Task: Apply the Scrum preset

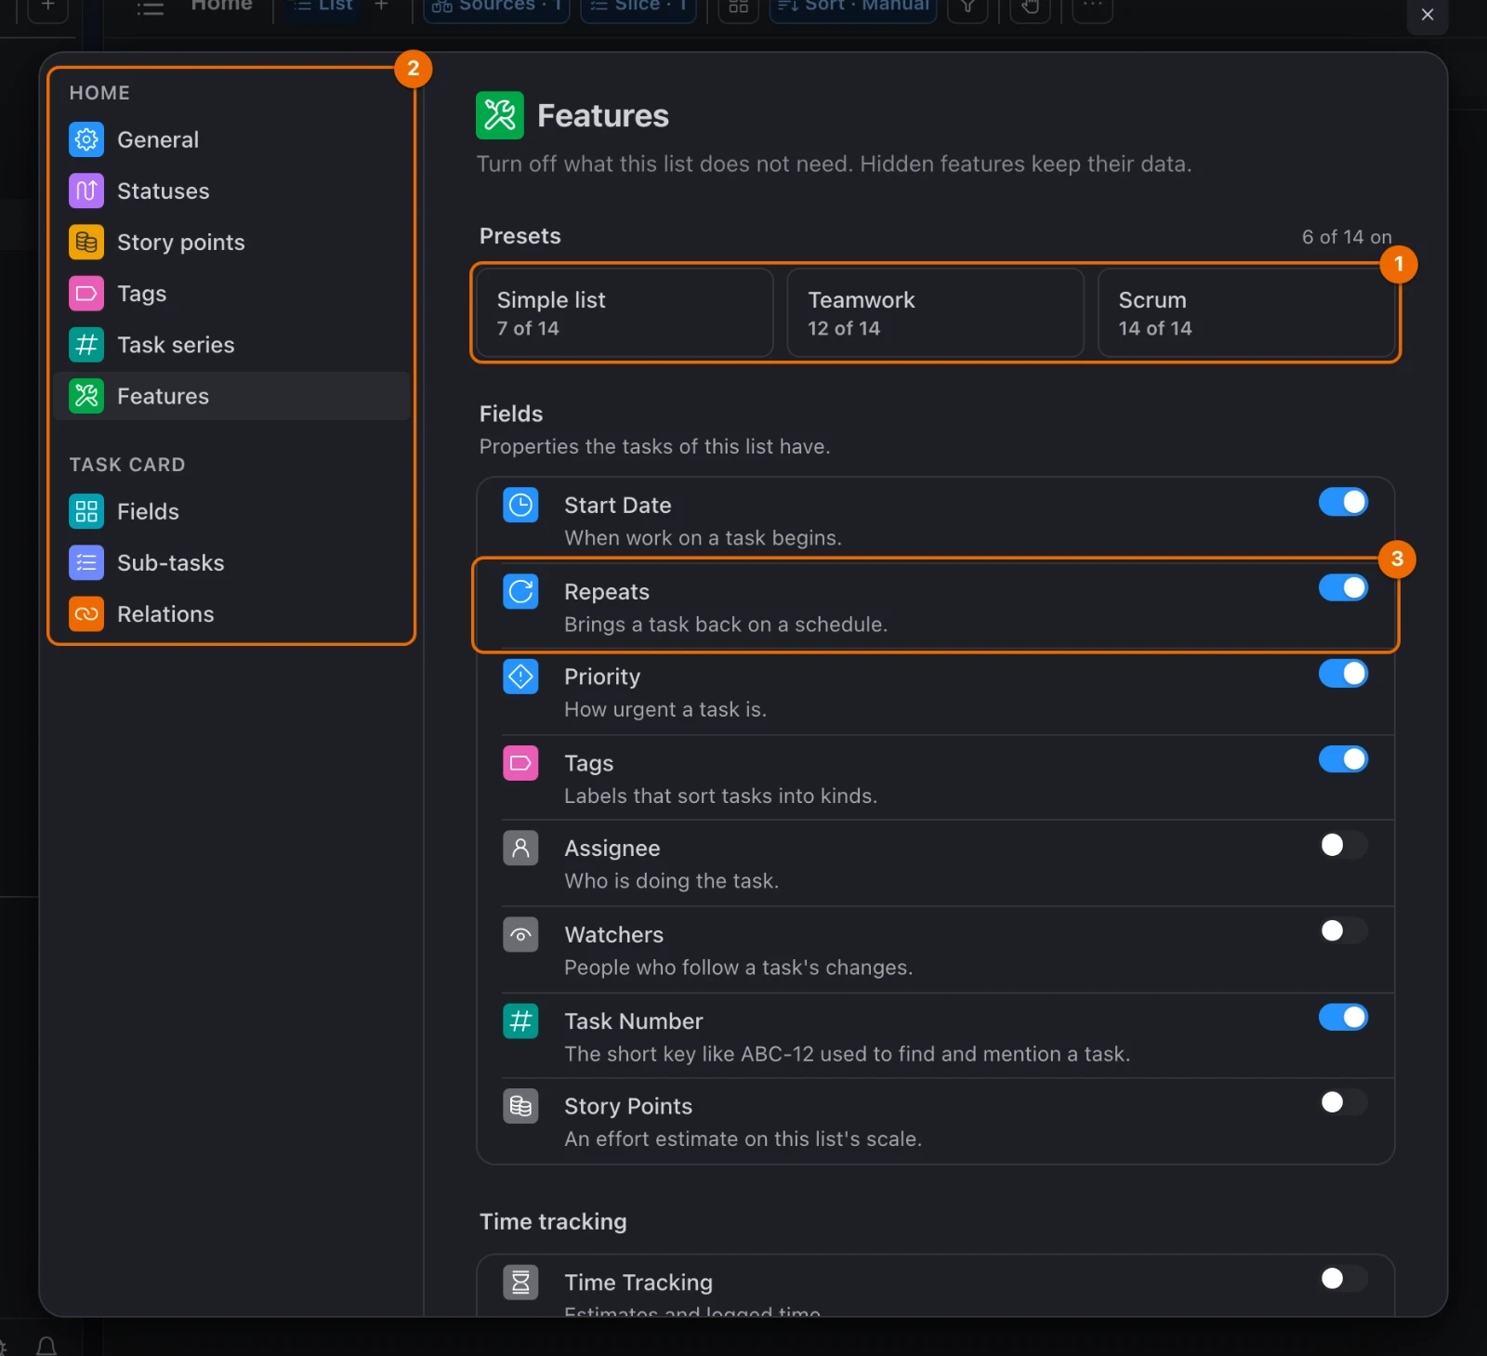Action: click(1246, 313)
